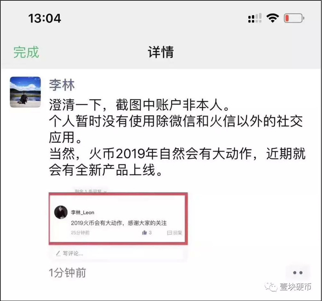Tap the 李林 name link
Screen dimensions: 322x301
click(x=62, y=85)
